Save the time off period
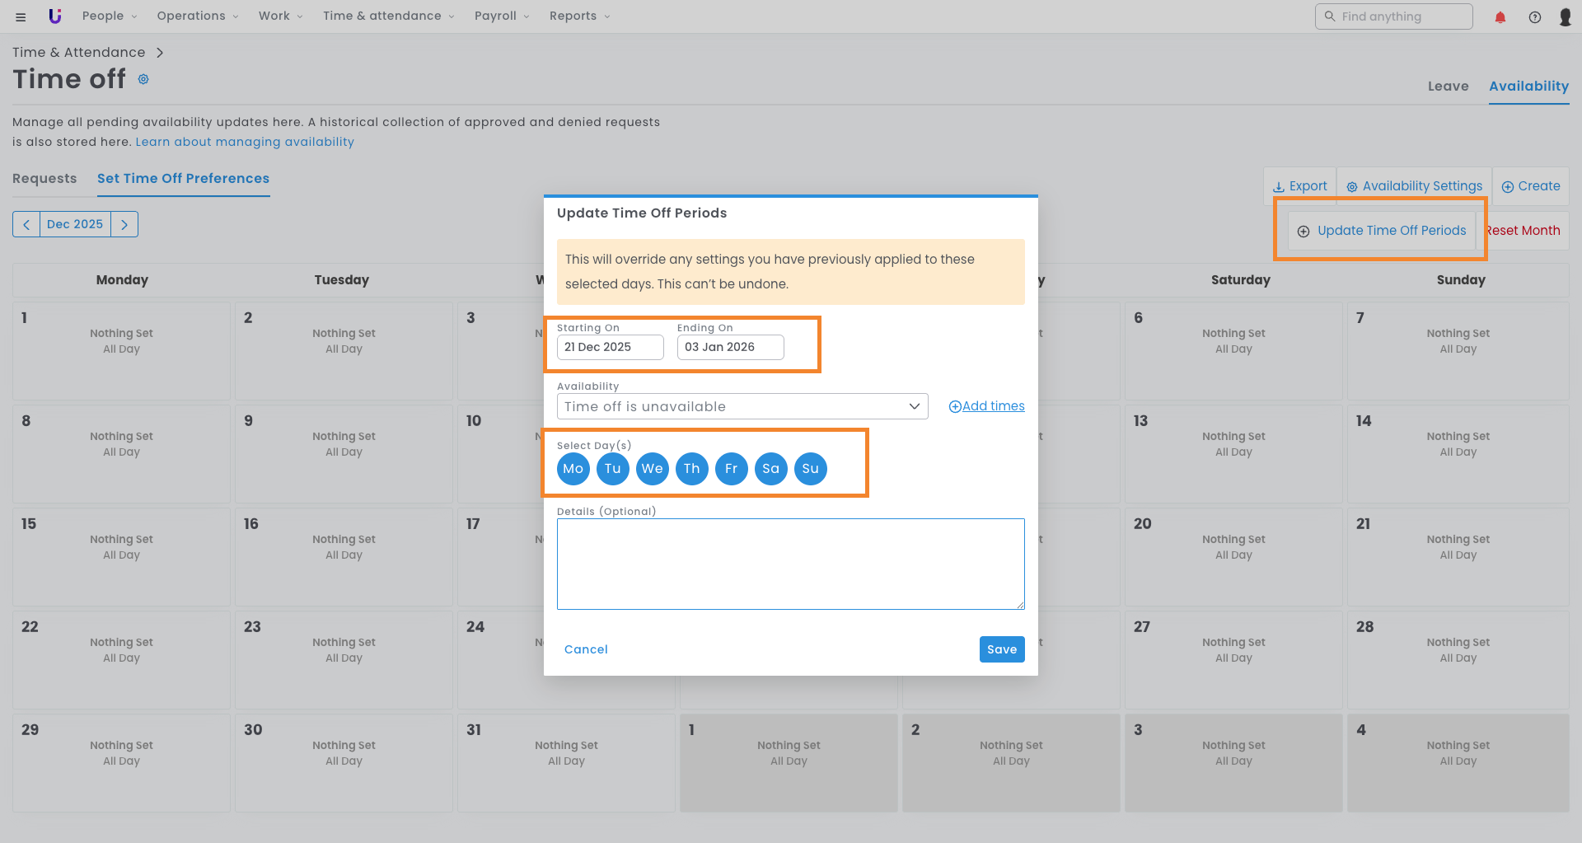Screen dimensions: 1582x843 pos(1001,649)
